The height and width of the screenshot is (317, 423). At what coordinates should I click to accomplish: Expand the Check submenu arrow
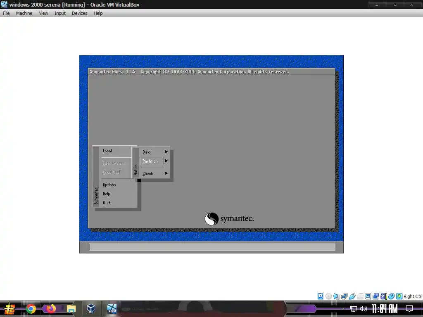[x=166, y=173]
